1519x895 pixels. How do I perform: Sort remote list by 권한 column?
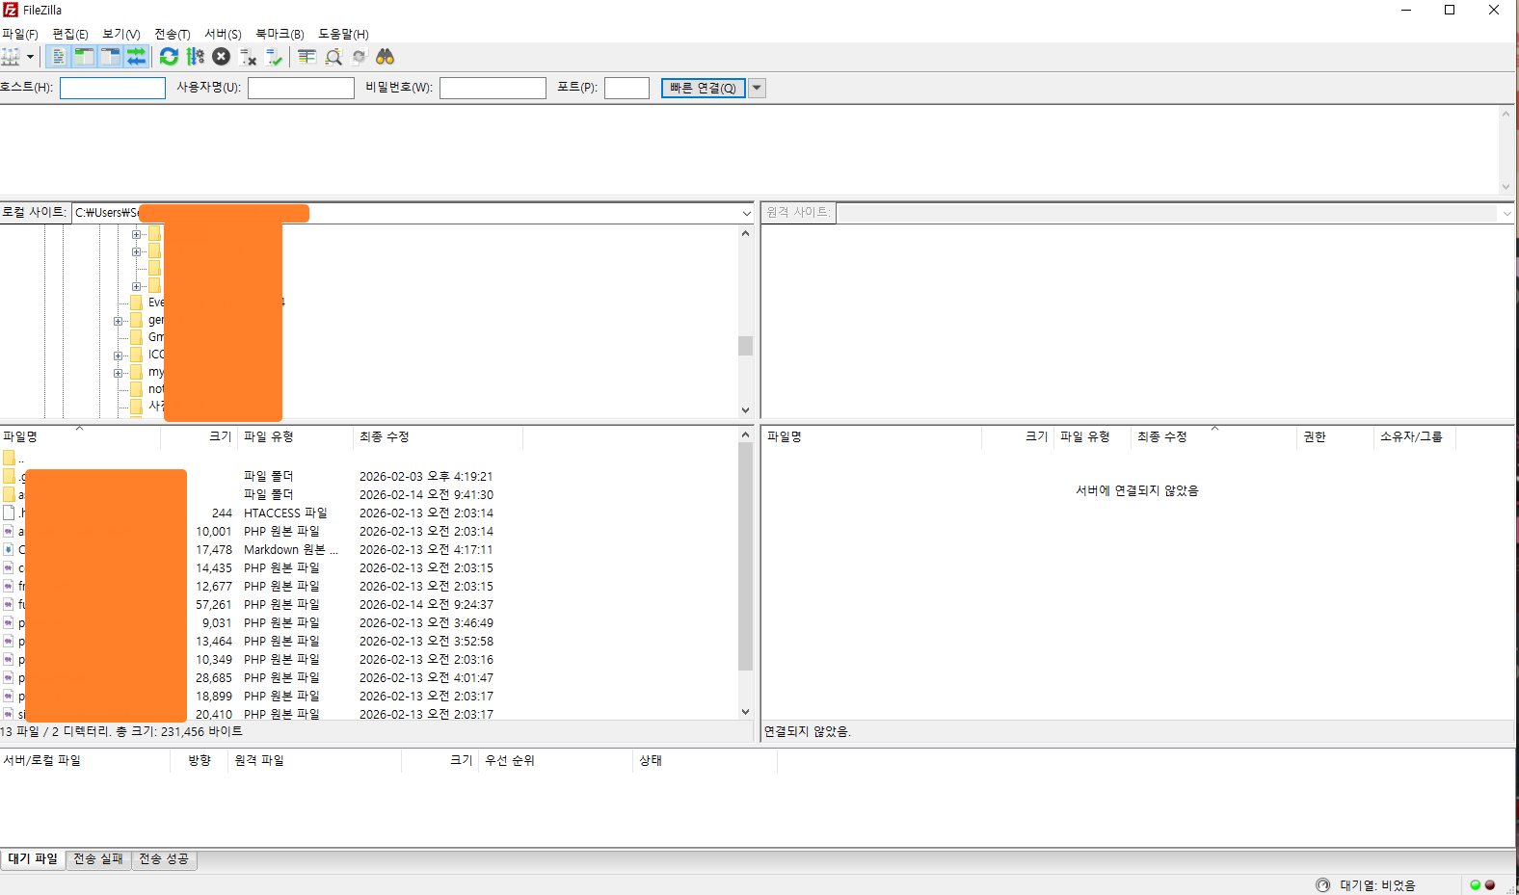click(x=1334, y=436)
